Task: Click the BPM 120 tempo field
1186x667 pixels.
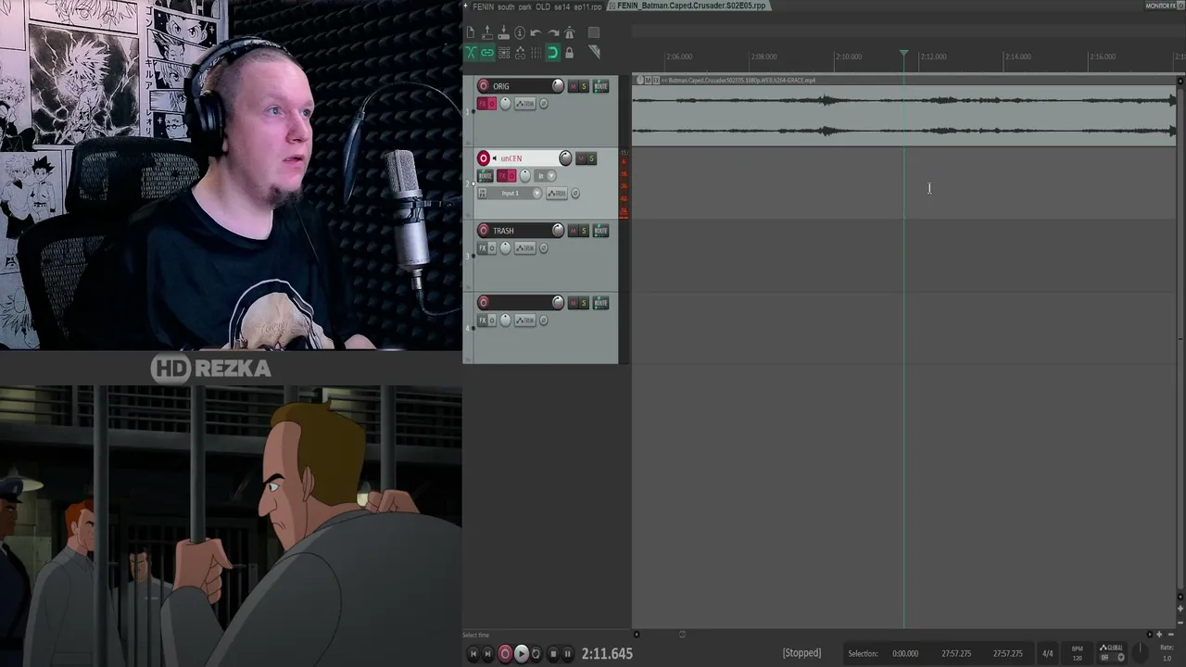Action: pyautogui.click(x=1077, y=653)
